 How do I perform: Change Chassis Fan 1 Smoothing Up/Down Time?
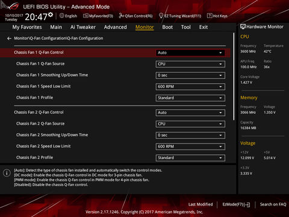[x=190, y=75]
